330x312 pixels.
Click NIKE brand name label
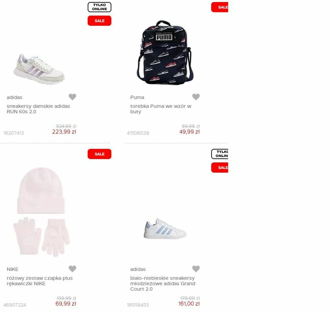12,269
